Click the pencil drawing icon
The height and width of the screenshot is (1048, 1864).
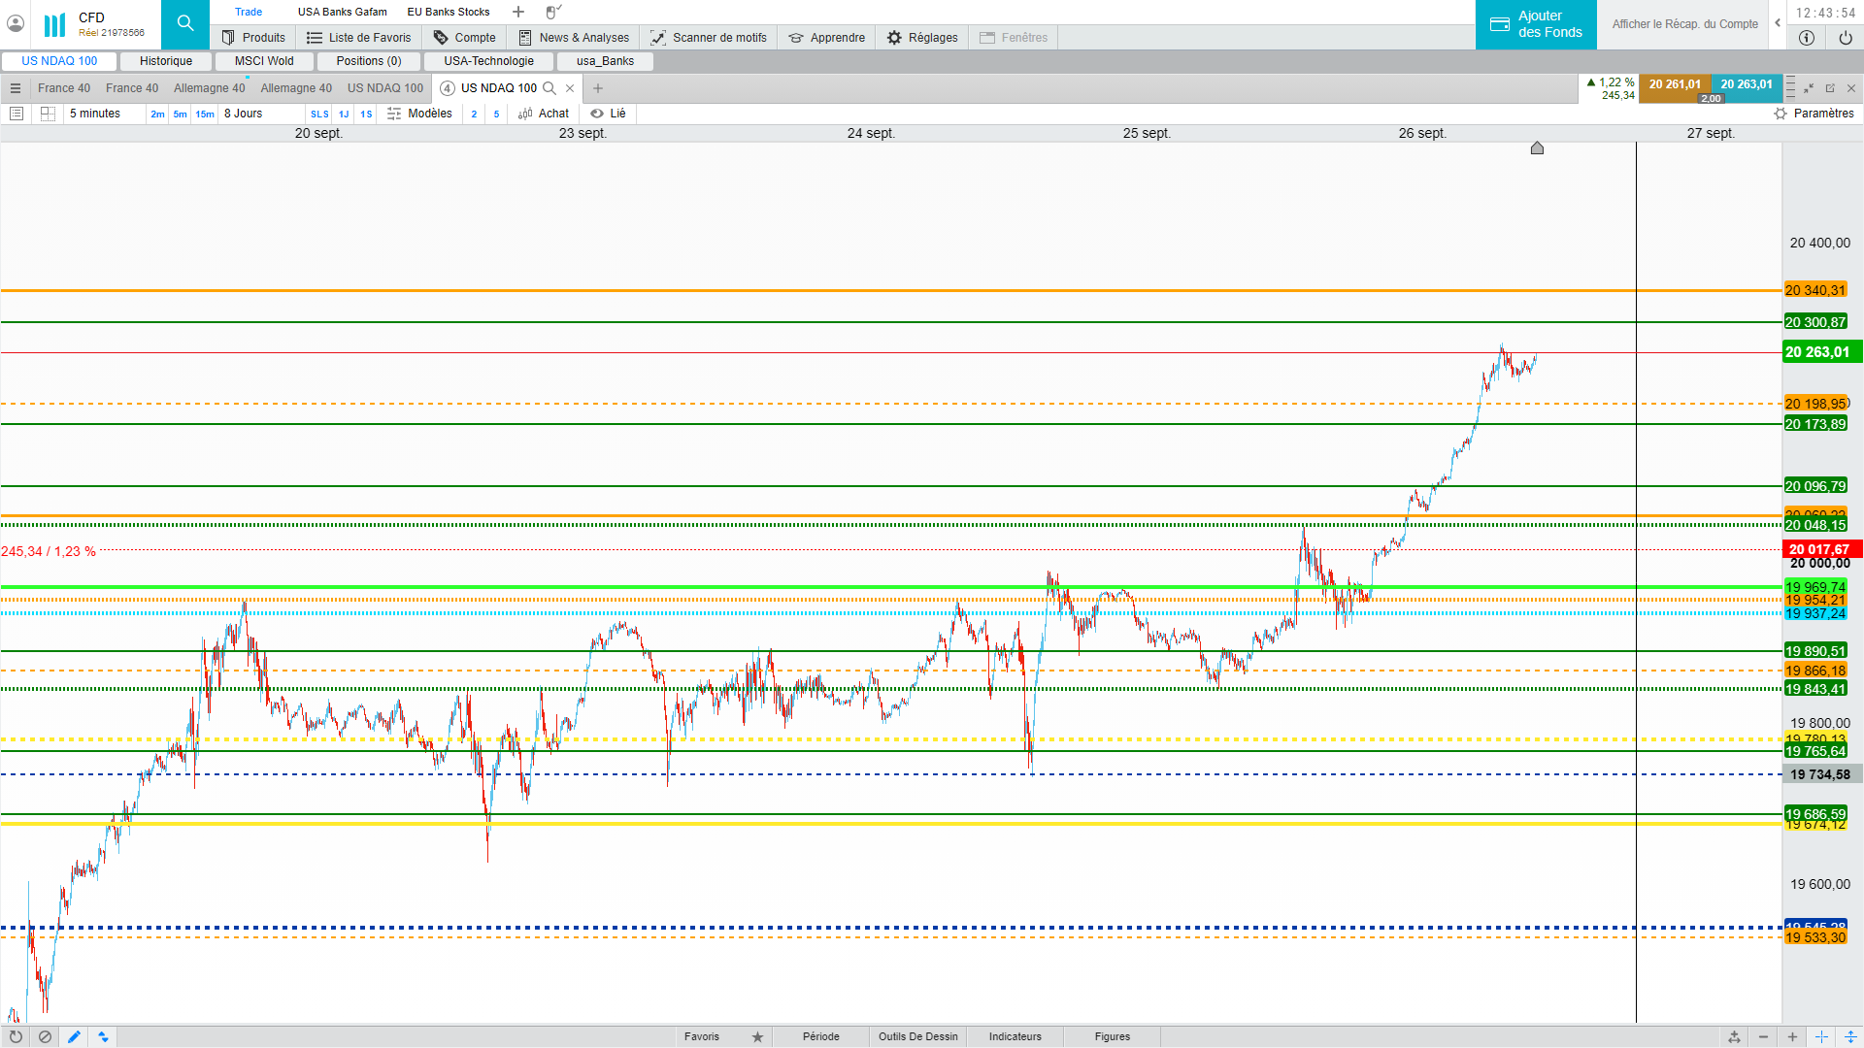coord(74,1036)
